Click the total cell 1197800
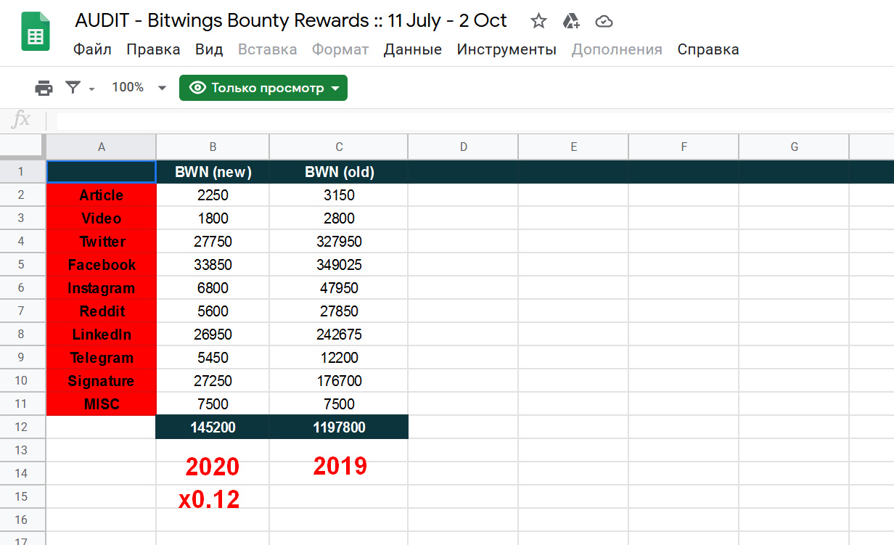894x545 pixels. pyautogui.click(x=339, y=427)
